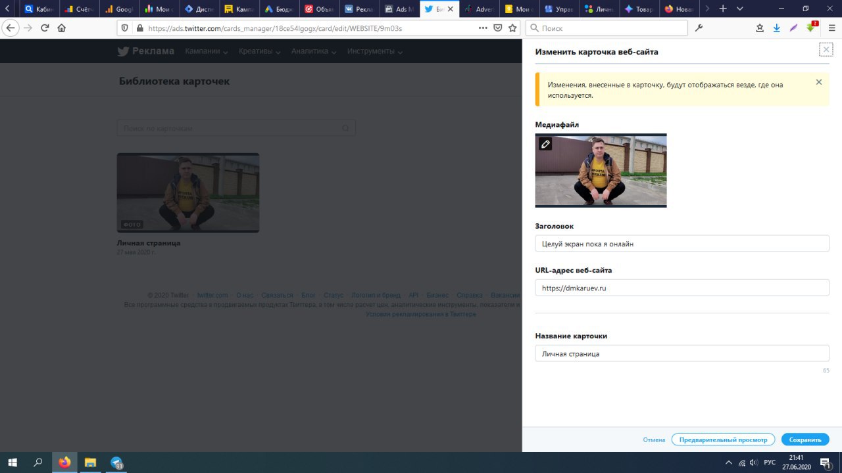Switch to the Диспе browser tab
Screen dimensions: 842x473
[x=199, y=9]
